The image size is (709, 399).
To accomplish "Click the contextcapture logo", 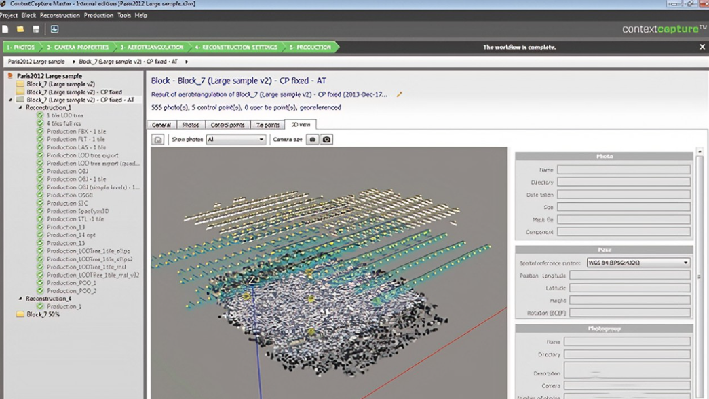I will click(664, 29).
